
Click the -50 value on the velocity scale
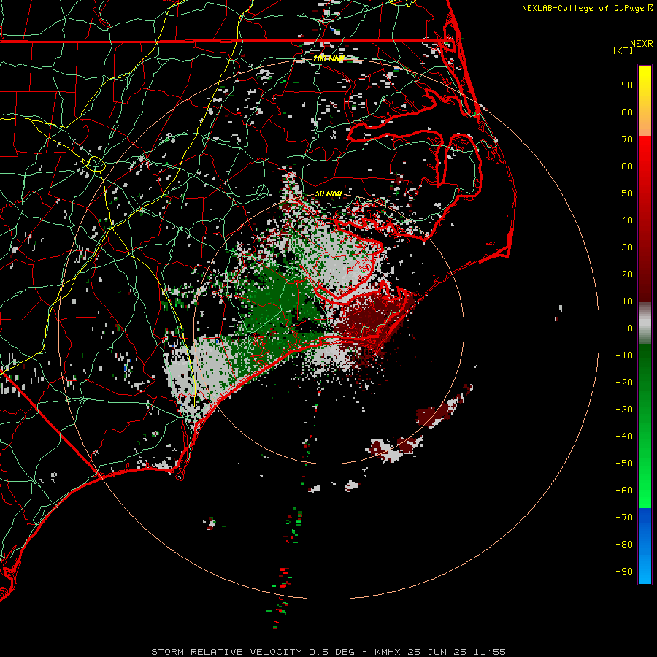(624, 464)
